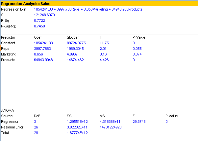The width and height of the screenshot is (198, 141).
Task: Click the S value 121248.6079
Action: [44, 15]
